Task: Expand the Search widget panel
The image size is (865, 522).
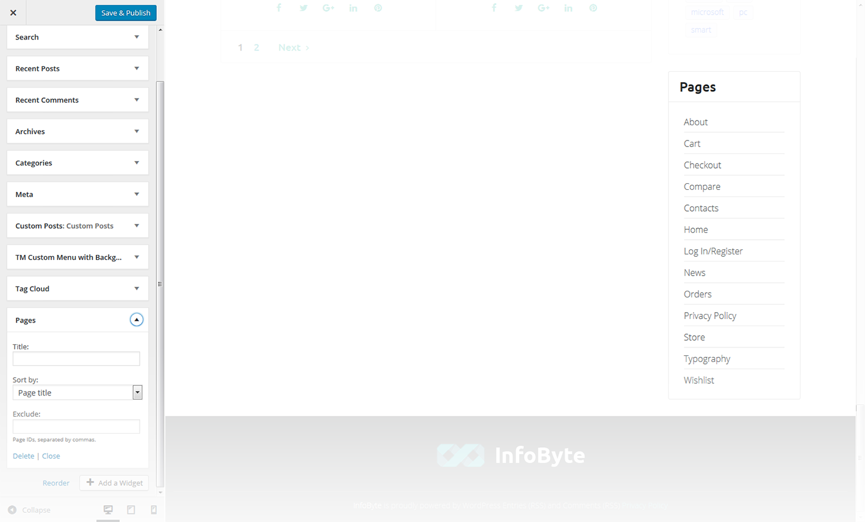Action: tap(136, 37)
